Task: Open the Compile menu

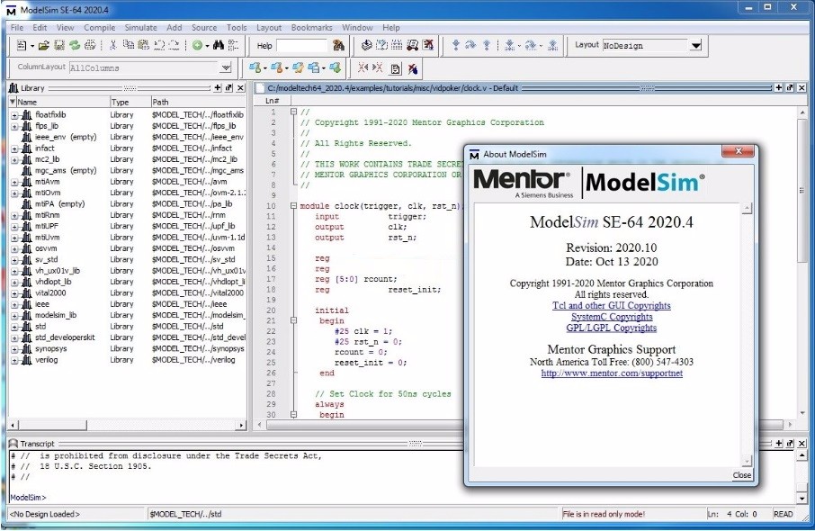Action: pyautogui.click(x=99, y=28)
